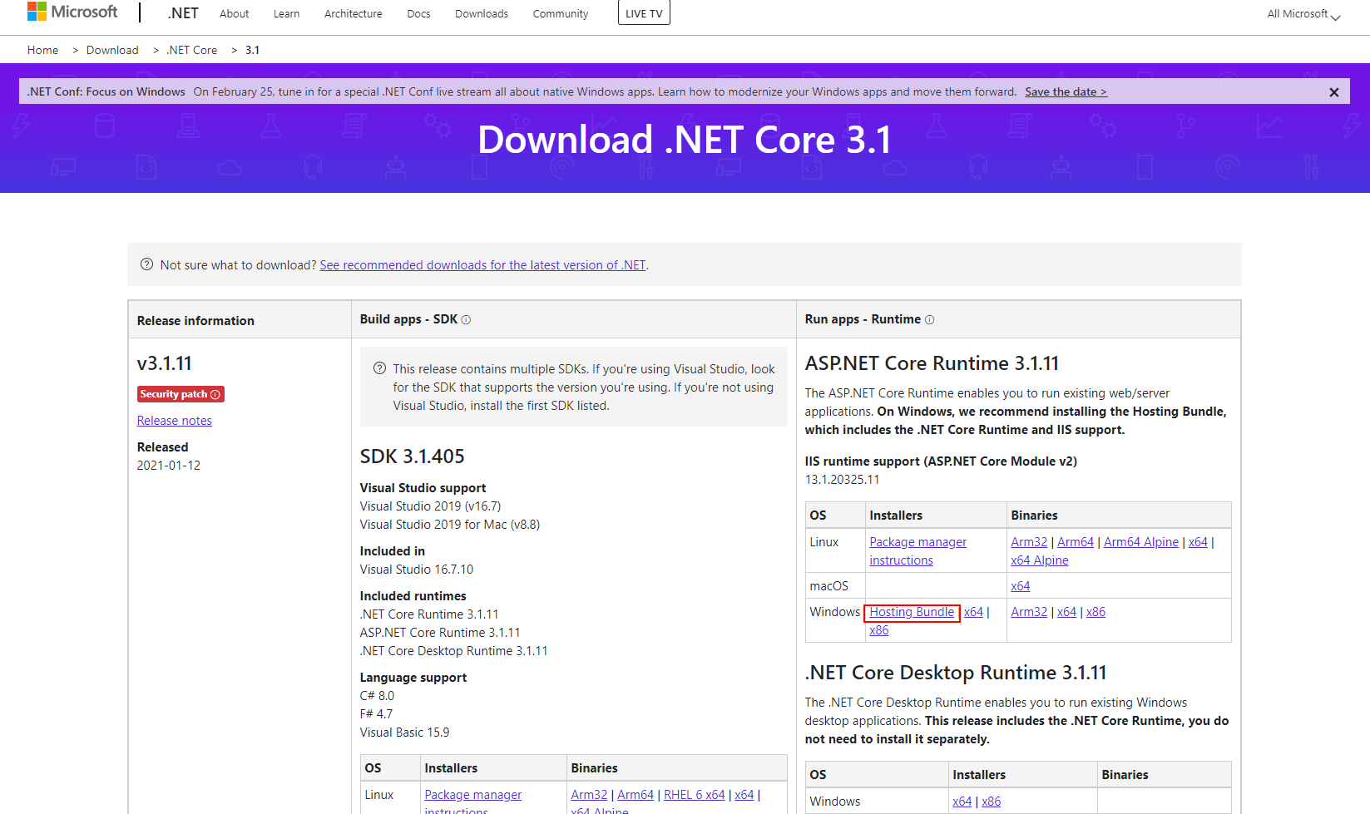
Task: Go to the .NET home link in header
Action: click(183, 13)
